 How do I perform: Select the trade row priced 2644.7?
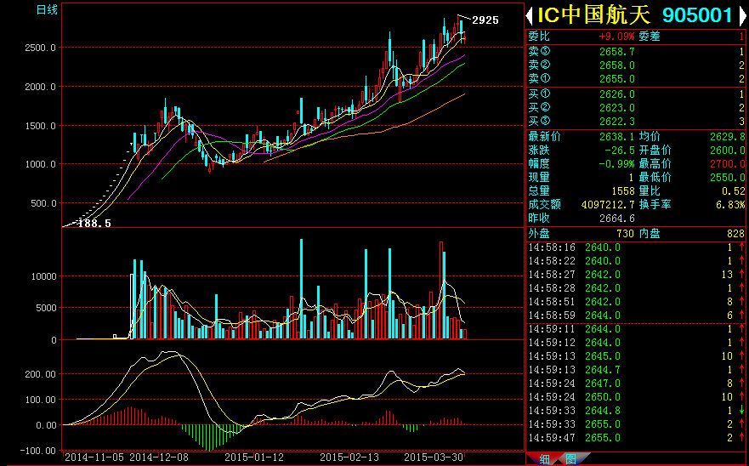coord(636,369)
